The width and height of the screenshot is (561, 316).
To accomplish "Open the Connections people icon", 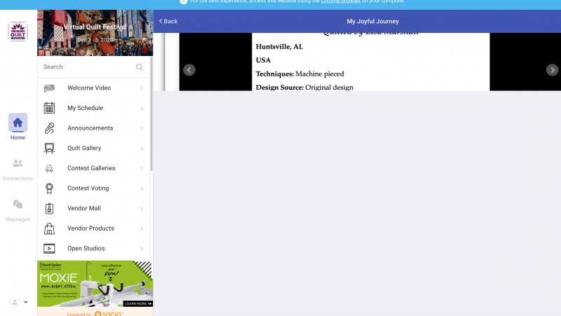I will [x=18, y=163].
